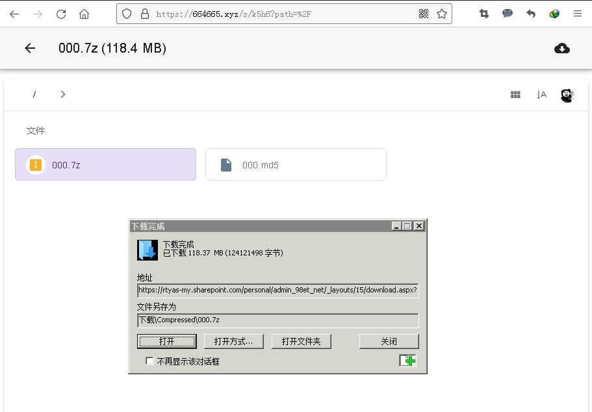592x412 pixels.
Task: Click the 打开 button in download dialog
Action: (167, 341)
